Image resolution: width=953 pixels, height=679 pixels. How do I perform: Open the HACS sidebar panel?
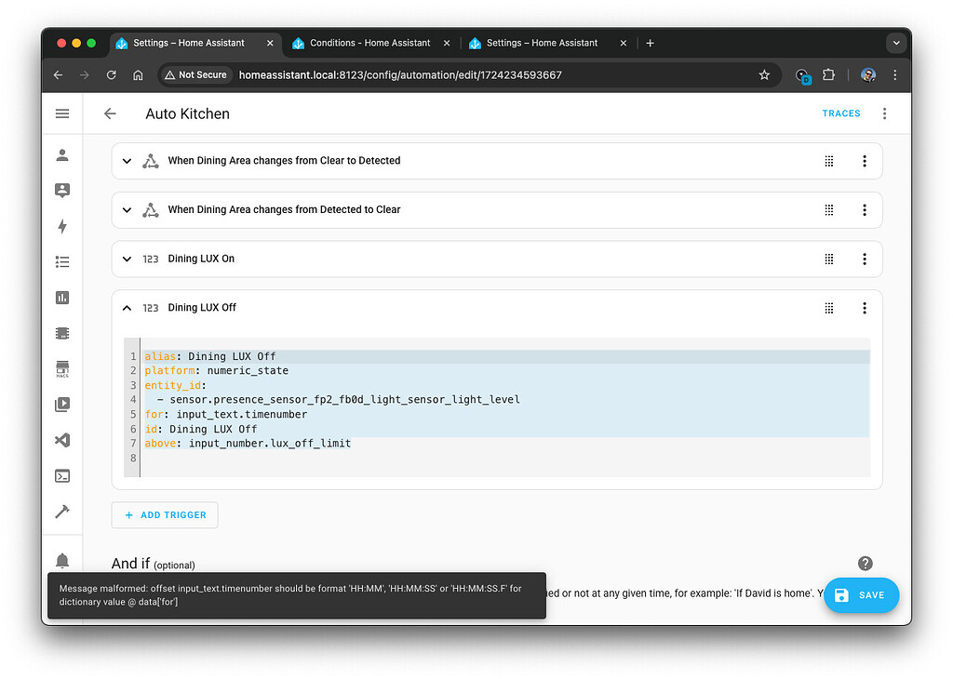[x=62, y=368]
